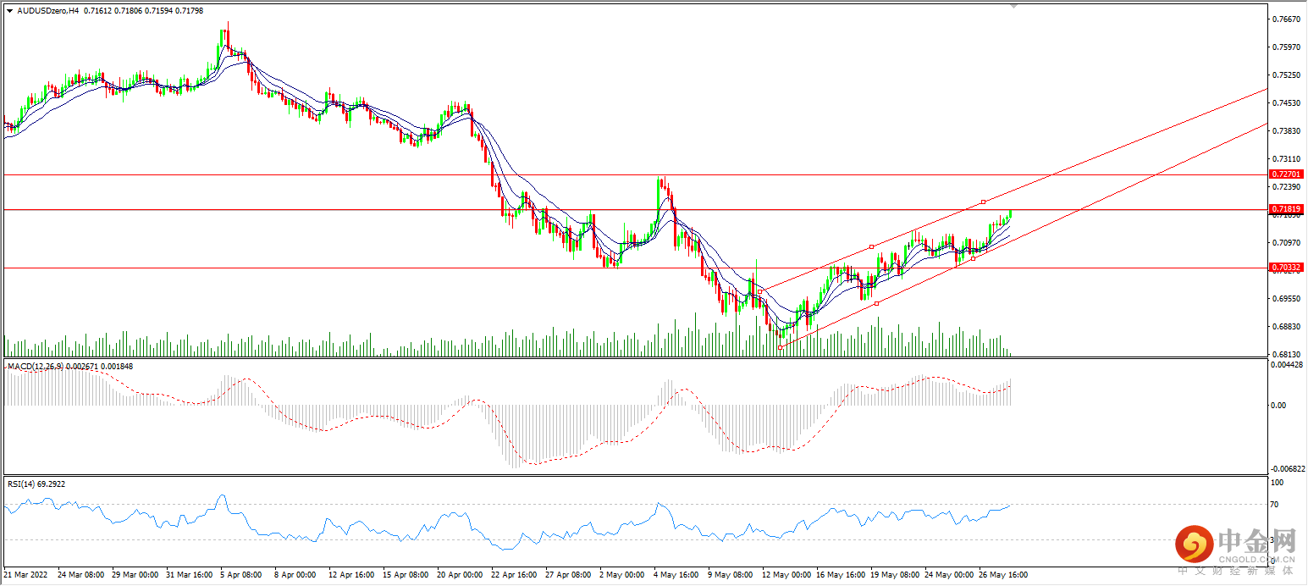1308x586 pixels.
Task: Click the 15 Apr 08:00 time label
Action: click(404, 575)
